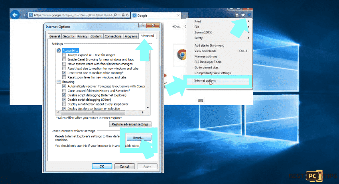Click the padlock security icon
Image resolution: width=339 pixels, height=184 pixels.
(123, 15)
